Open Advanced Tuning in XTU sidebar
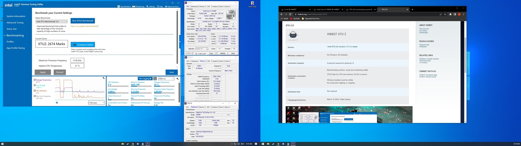Screen dimensions: 521x146 (15, 23)
